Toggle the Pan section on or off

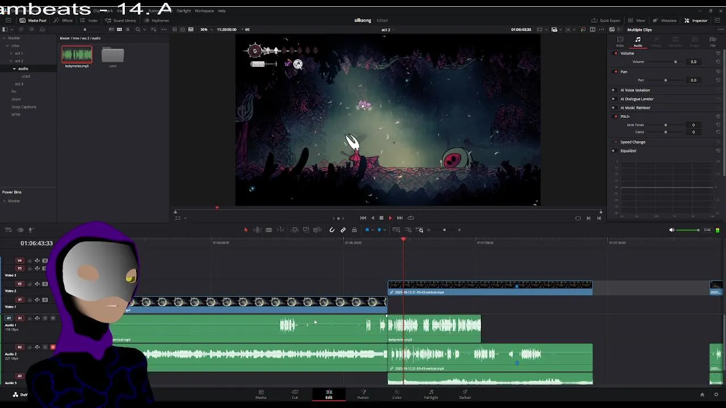(616, 72)
